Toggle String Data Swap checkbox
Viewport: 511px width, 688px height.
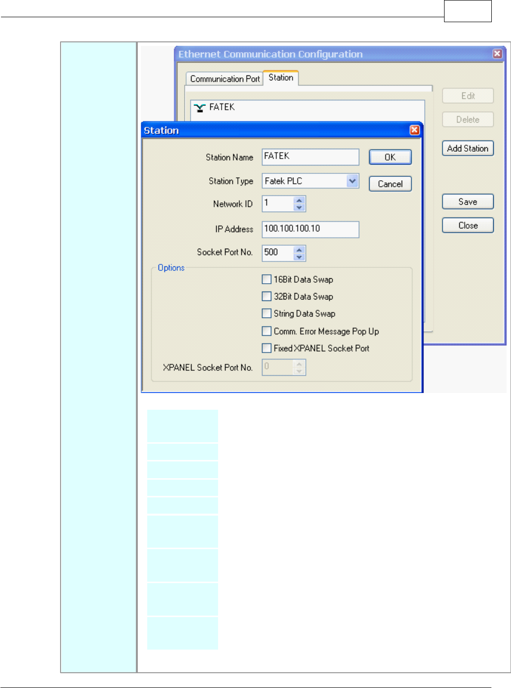266,314
